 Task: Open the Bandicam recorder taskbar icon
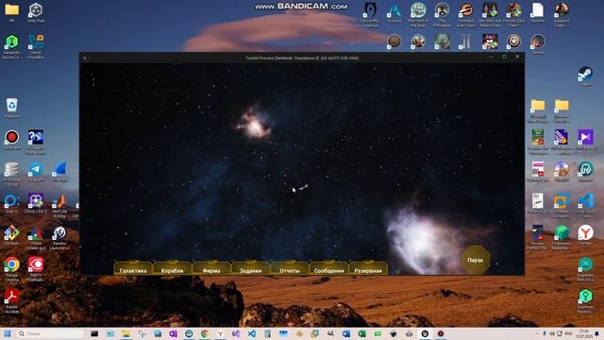[x=441, y=333]
